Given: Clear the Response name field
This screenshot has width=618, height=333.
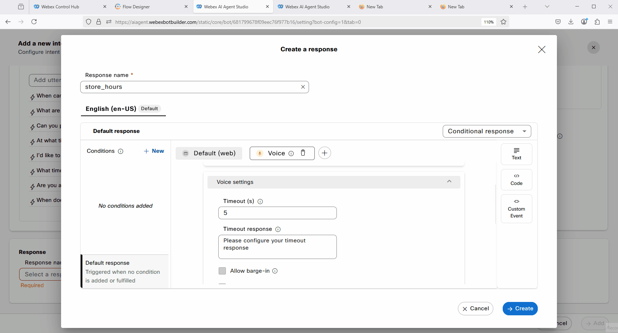Looking at the screenshot, I should pos(303,87).
